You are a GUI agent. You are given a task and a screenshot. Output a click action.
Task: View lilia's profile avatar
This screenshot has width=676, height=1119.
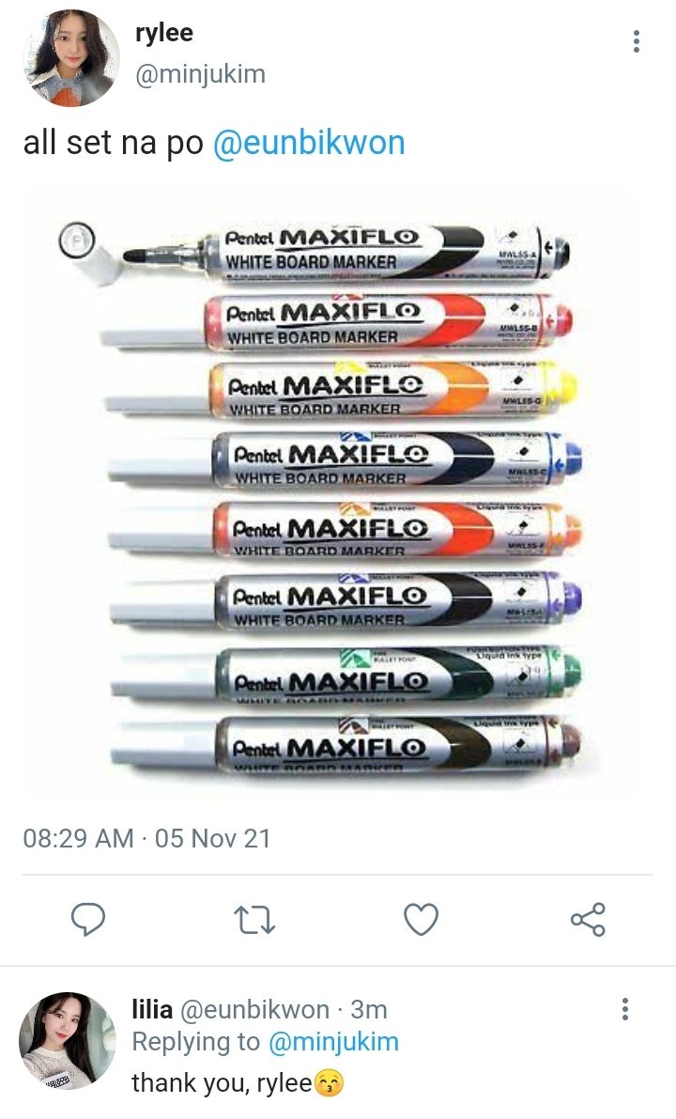[68, 1040]
